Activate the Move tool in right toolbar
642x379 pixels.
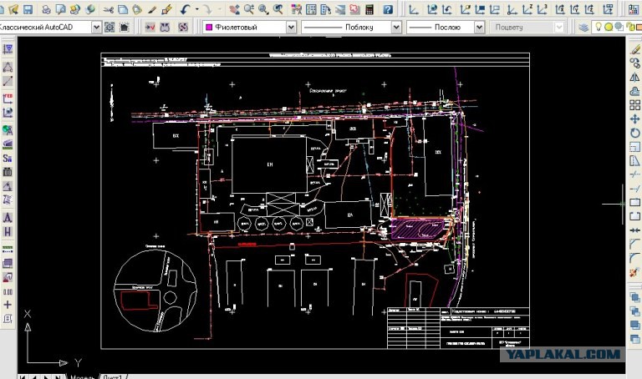pos(634,119)
